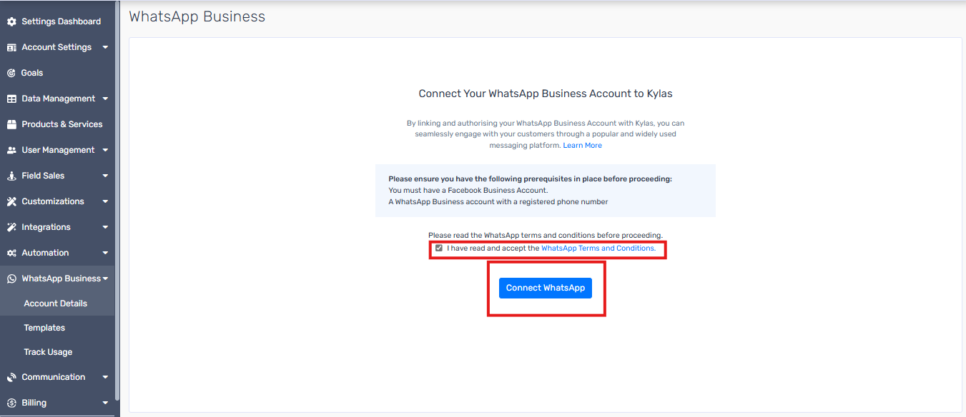Click the Customizations tools icon
The width and height of the screenshot is (966, 417).
[11, 201]
